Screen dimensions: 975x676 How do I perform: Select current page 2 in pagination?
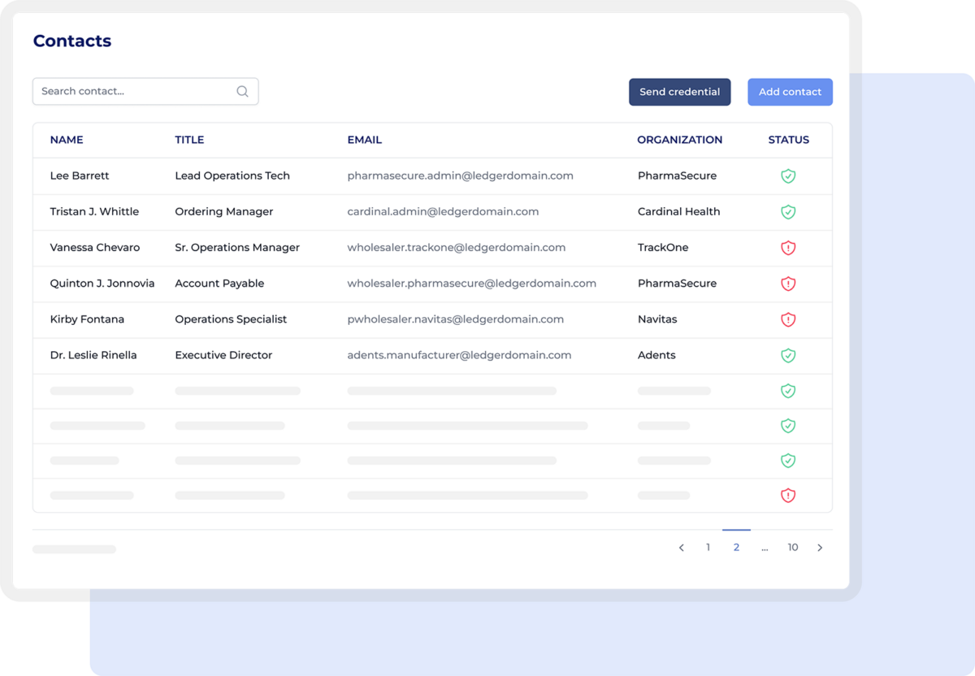[736, 548]
